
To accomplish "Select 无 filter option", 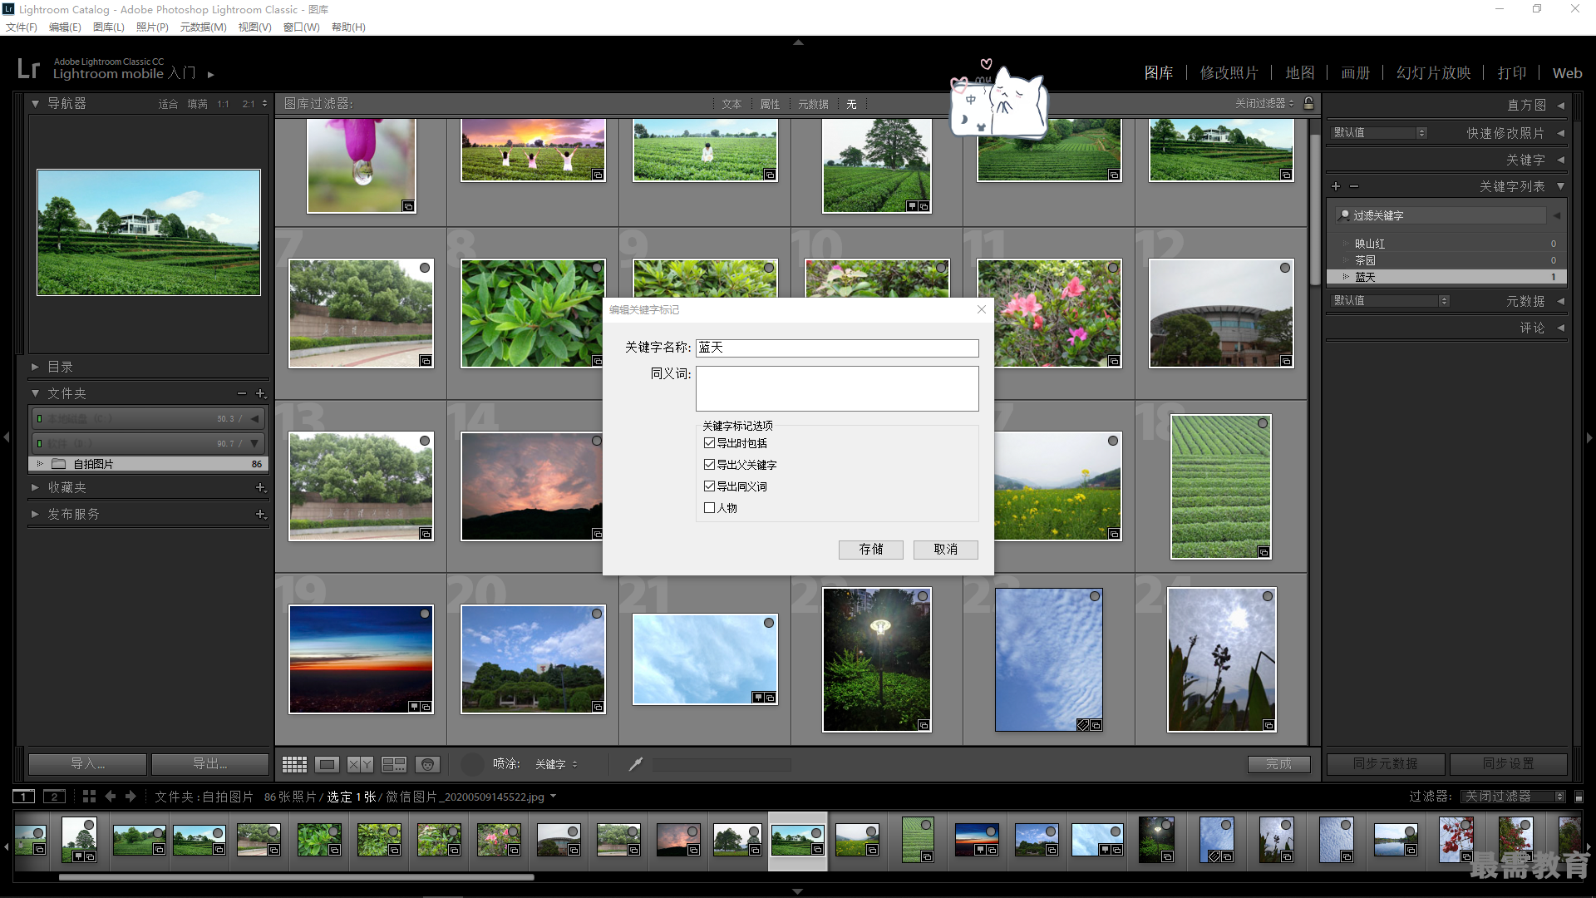I will click(851, 104).
